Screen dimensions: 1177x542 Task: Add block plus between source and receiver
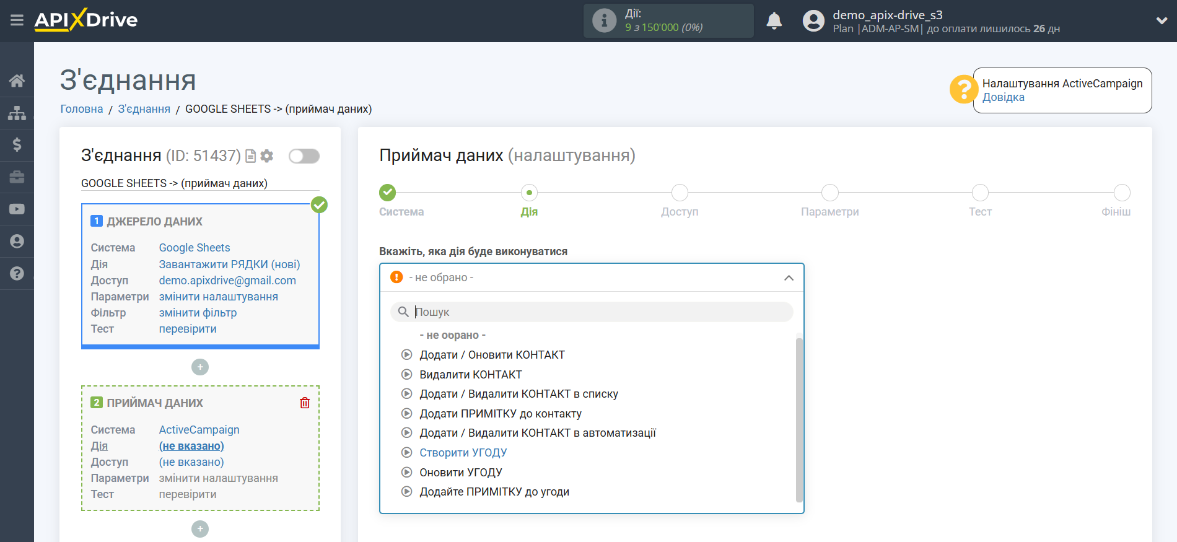200,367
